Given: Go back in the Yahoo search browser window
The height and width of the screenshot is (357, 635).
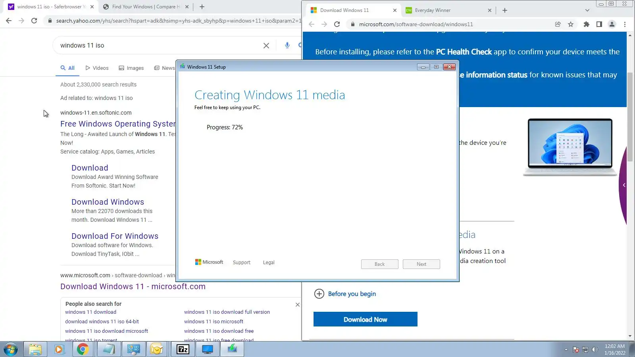Looking at the screenshot, I should click(x=9, y=21).
